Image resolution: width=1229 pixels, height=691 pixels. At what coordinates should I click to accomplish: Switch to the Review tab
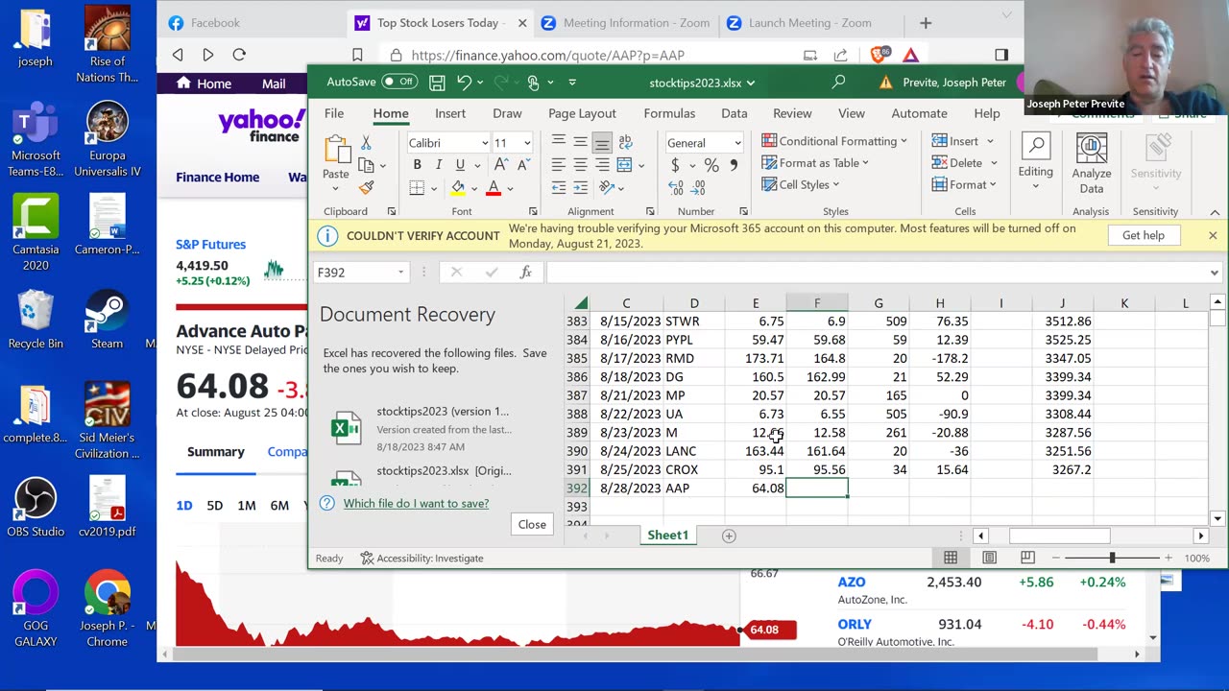792,113
